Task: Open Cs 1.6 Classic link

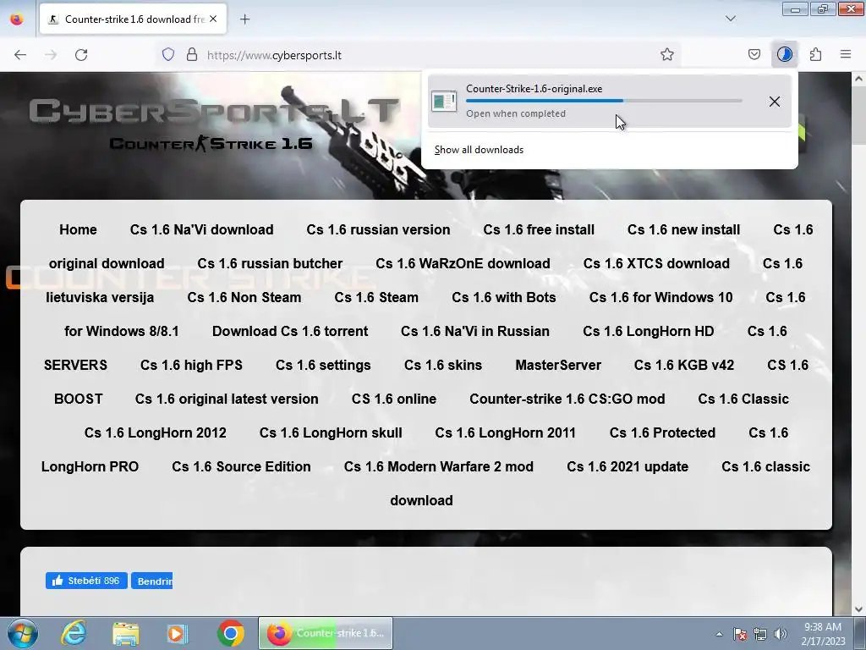Action: click(x=743, y=399)
